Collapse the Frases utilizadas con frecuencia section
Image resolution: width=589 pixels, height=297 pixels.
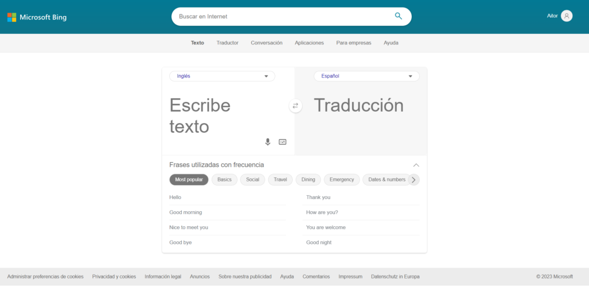[416, 165]
